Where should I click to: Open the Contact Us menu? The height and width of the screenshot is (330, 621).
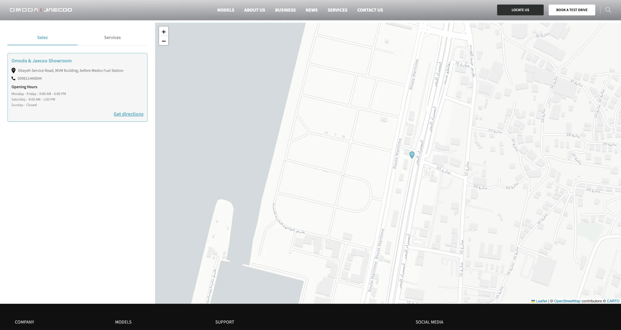(x=370, y=10)
